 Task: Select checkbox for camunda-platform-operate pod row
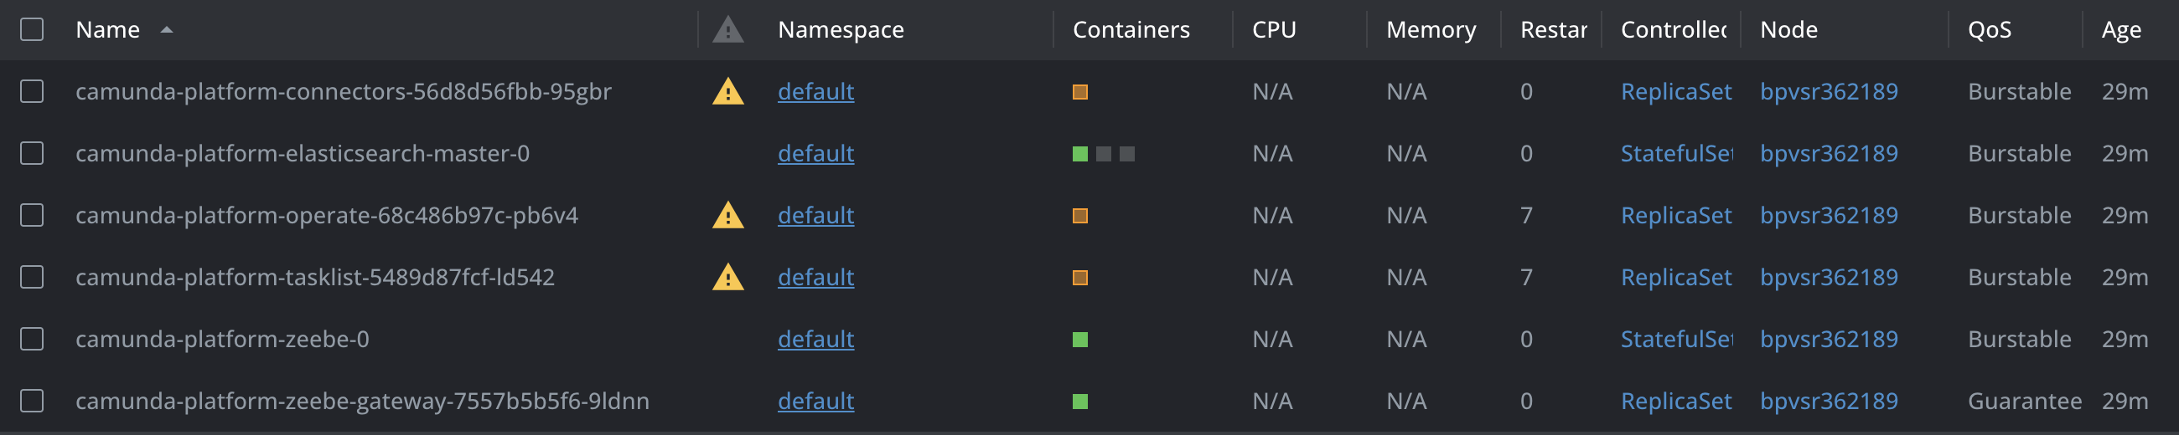(x=32, y=215)
